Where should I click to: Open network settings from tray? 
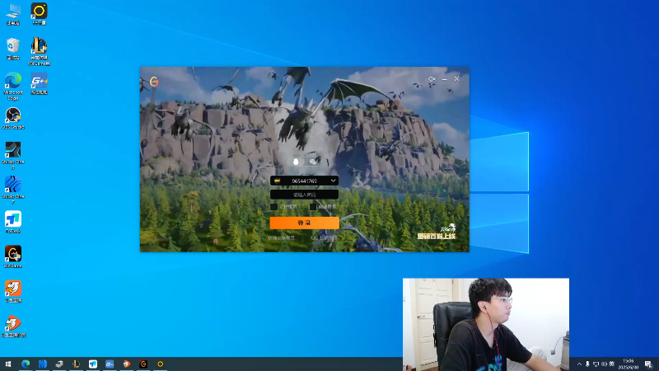pyautogui.click(x=596, y=364)
